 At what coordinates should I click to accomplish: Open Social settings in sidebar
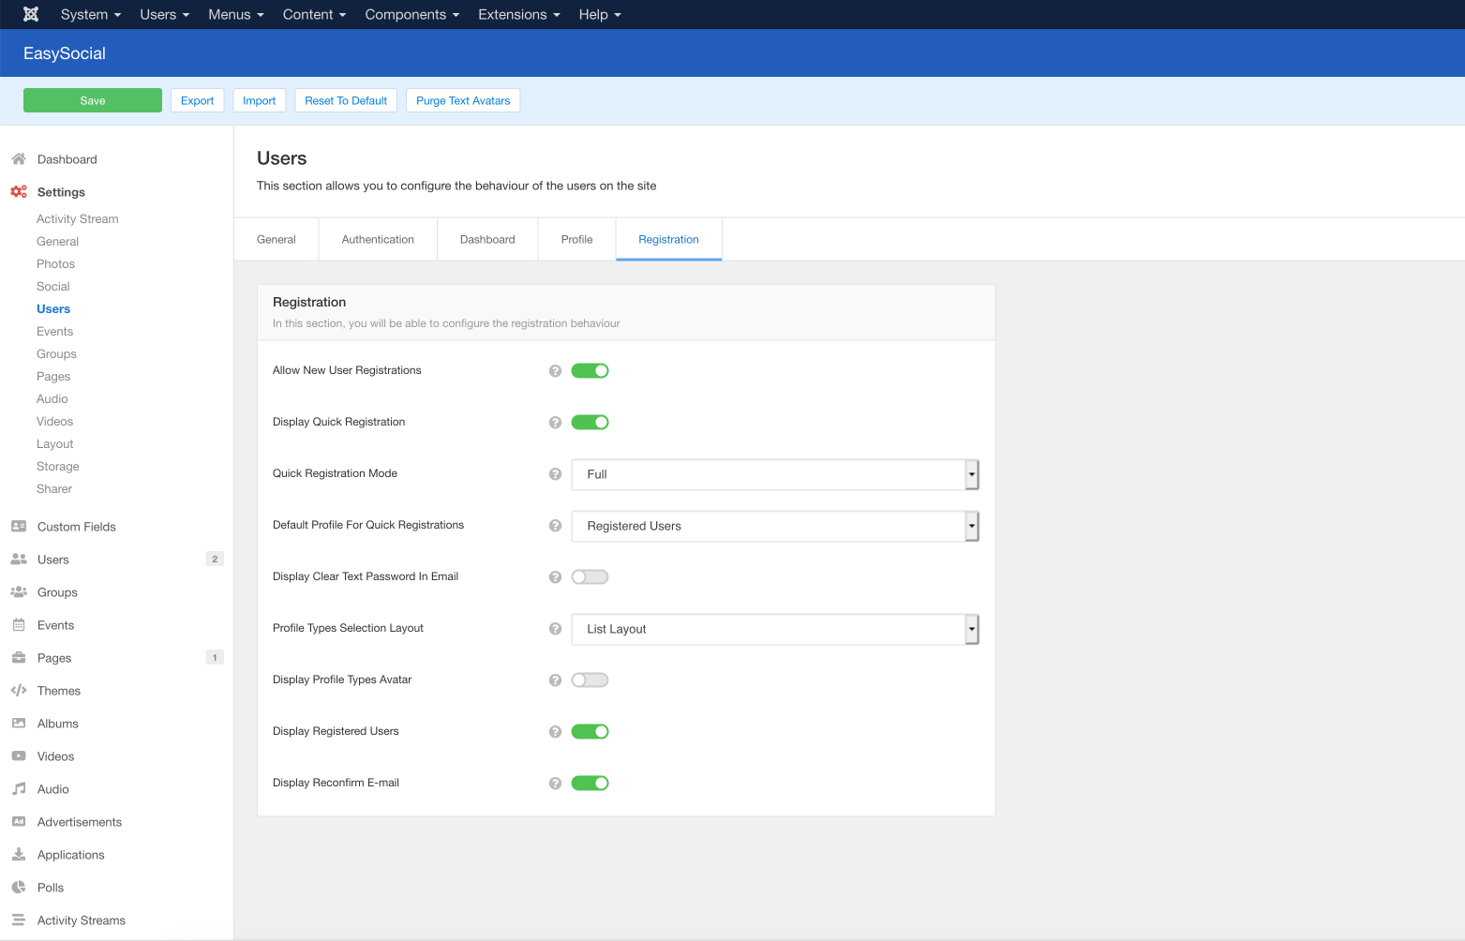coord(53,287)
